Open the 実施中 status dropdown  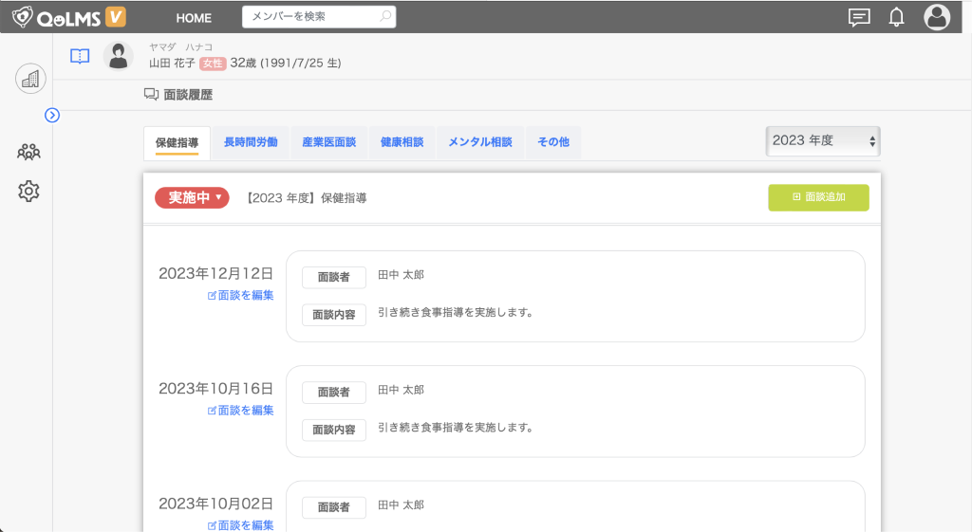[x=192, y=198]
